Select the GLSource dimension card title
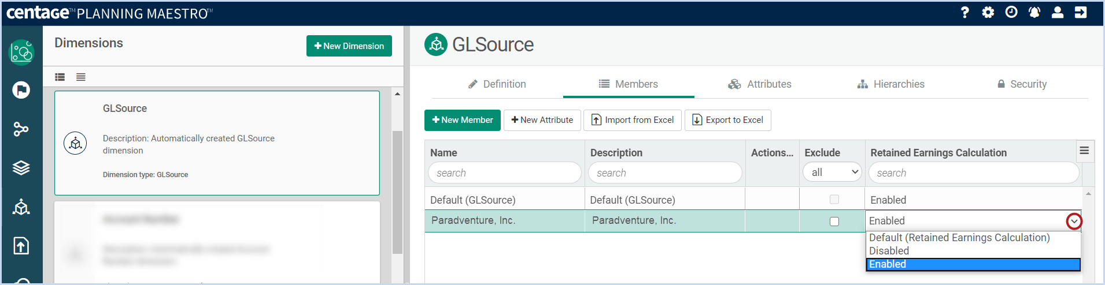Screen dimensions: 1105x285 click(x=125, y=108)
